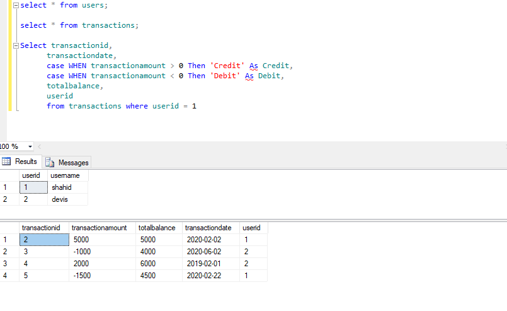Click 'users' in first select statement
The height and width of the screenshot is (311, 507).
pos(93,5)
